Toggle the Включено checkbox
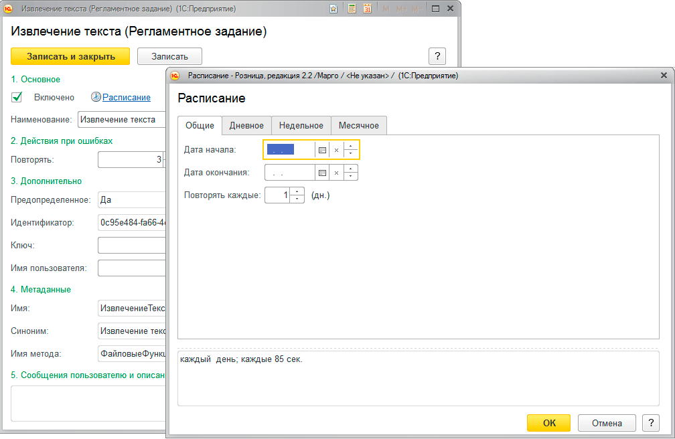The width and height of the screenshot is (675, 439). 17,97
